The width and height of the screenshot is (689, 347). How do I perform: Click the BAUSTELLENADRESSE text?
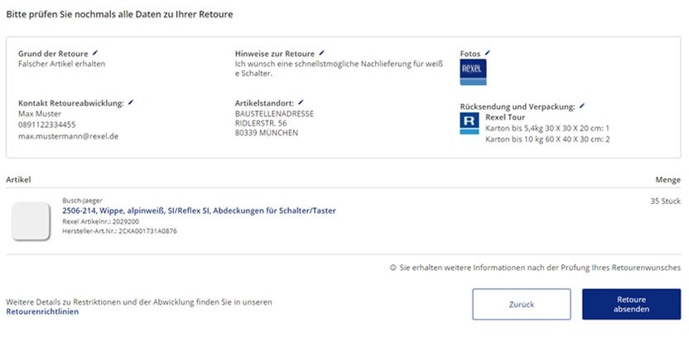point(274,113)
